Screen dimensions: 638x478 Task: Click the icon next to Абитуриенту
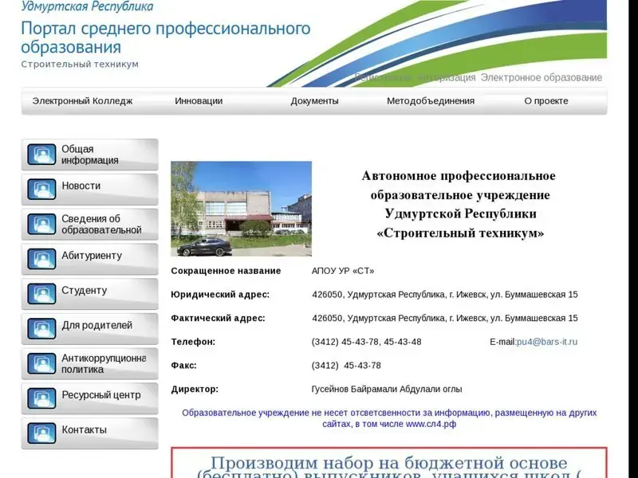pos(41,260)
